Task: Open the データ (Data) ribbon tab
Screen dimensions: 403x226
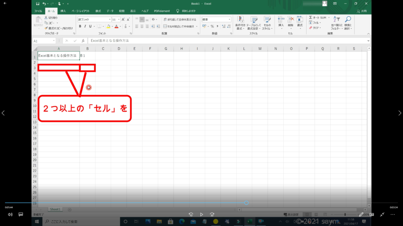Action: click(x=110, y=11)
